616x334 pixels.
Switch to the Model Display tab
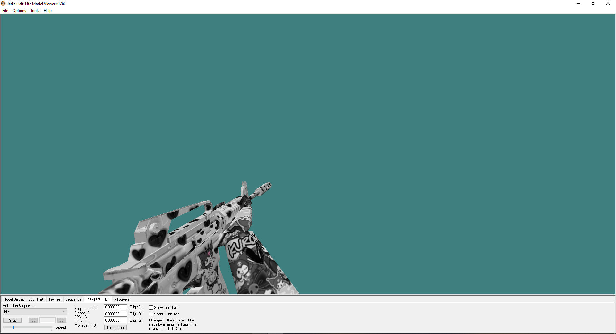click(x=14, y=299)
